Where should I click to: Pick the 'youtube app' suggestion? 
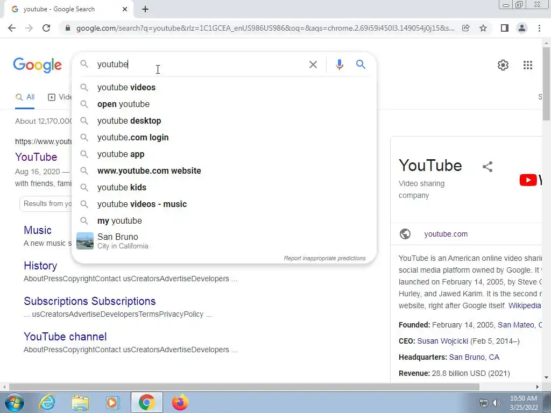coord(224,154)
